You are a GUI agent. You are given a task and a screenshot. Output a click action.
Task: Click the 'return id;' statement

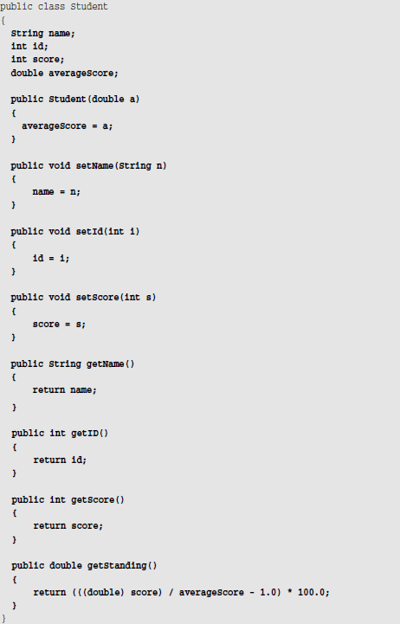[x=60, y=460]
